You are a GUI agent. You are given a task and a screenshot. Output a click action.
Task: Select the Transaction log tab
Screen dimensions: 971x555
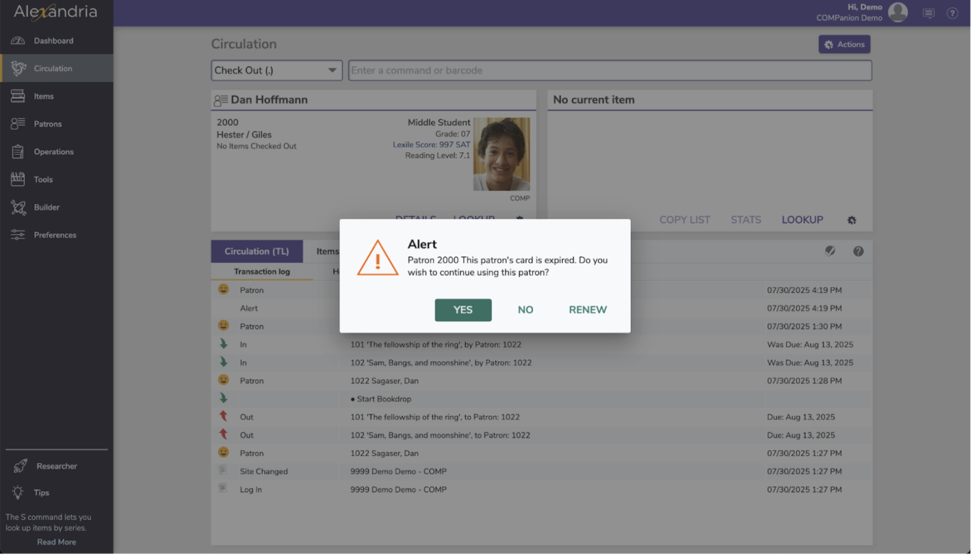point(261,271)
